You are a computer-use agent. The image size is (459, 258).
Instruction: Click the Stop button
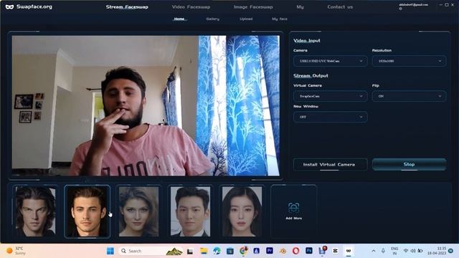pyautogui.click(x=409, y=164)
